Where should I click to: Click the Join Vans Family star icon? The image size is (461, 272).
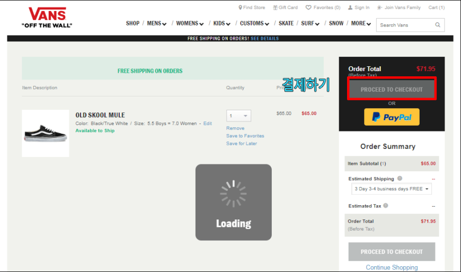tap(379, 7)
